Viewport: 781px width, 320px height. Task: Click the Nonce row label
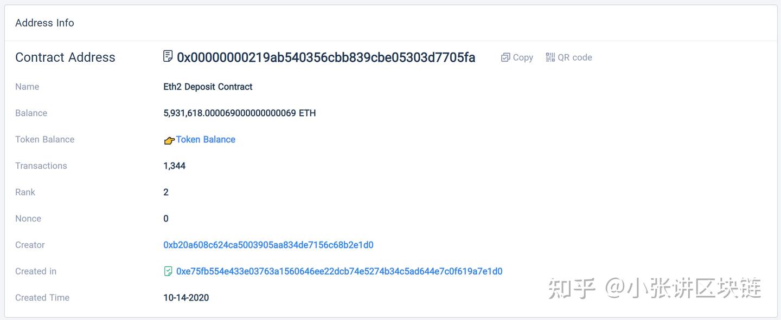(28, 219)
